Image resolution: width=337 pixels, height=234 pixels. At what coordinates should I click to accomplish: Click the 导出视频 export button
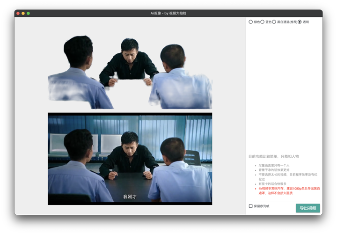click(x=308, y=208)
